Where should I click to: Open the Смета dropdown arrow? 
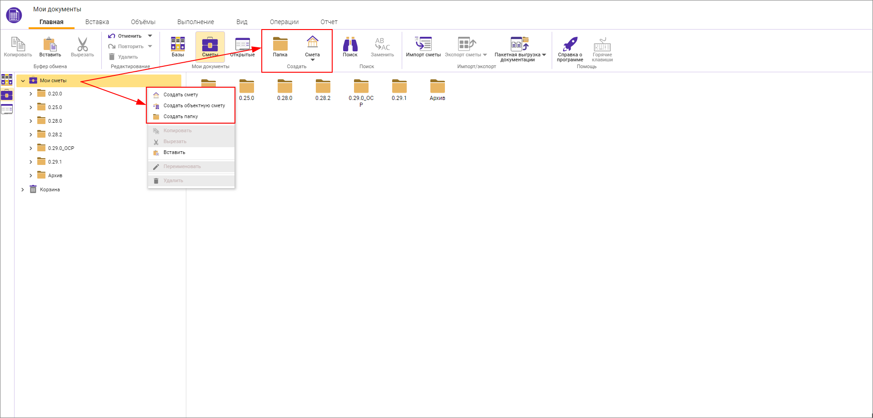313,60
